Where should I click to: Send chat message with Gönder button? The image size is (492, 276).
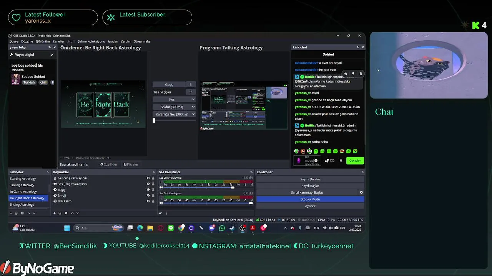point(355,161)
